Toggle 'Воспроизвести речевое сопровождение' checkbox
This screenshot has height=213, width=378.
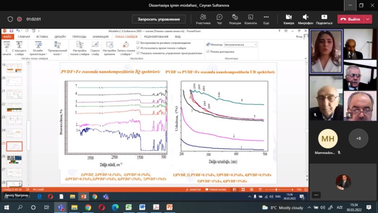point(138,43)
